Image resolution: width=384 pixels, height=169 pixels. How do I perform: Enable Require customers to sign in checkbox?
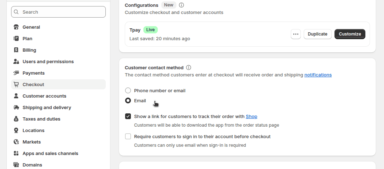tap(128, 136)
